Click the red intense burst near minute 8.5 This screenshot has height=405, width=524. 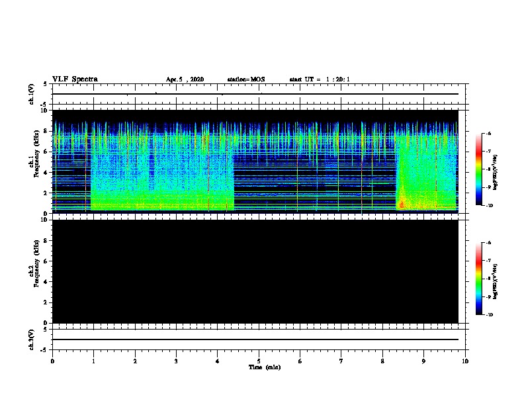(402, 203)
